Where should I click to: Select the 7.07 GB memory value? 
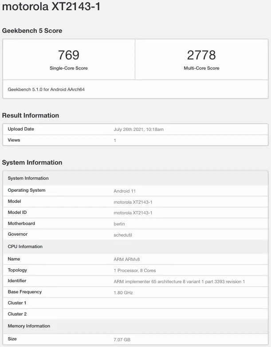tap(122, 339)
